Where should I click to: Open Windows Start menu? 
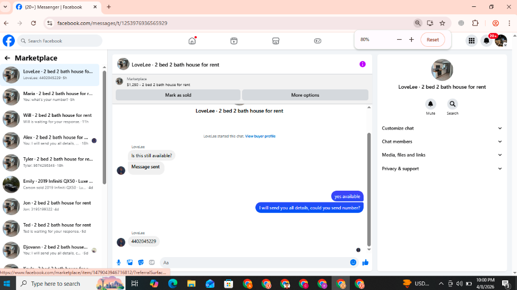[7, 284]
